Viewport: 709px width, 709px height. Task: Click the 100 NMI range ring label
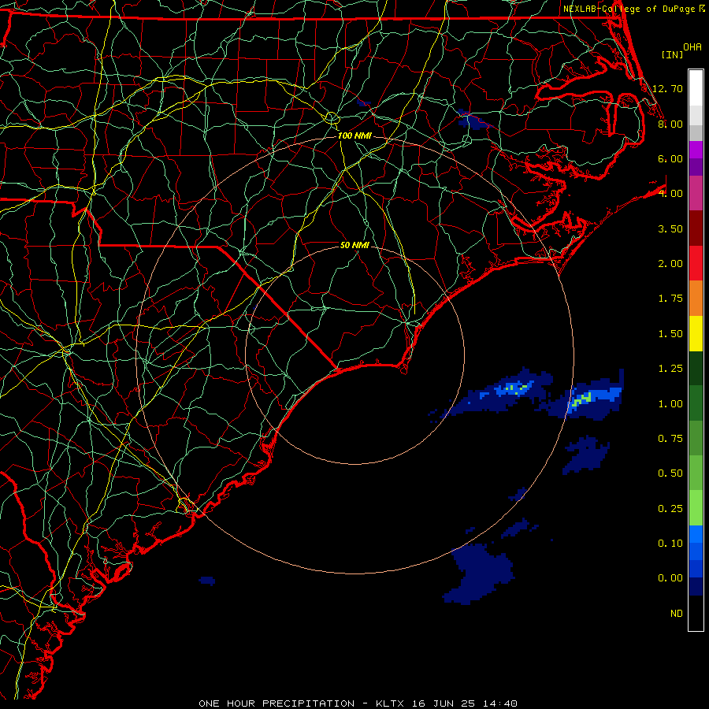tap(354, 135)
